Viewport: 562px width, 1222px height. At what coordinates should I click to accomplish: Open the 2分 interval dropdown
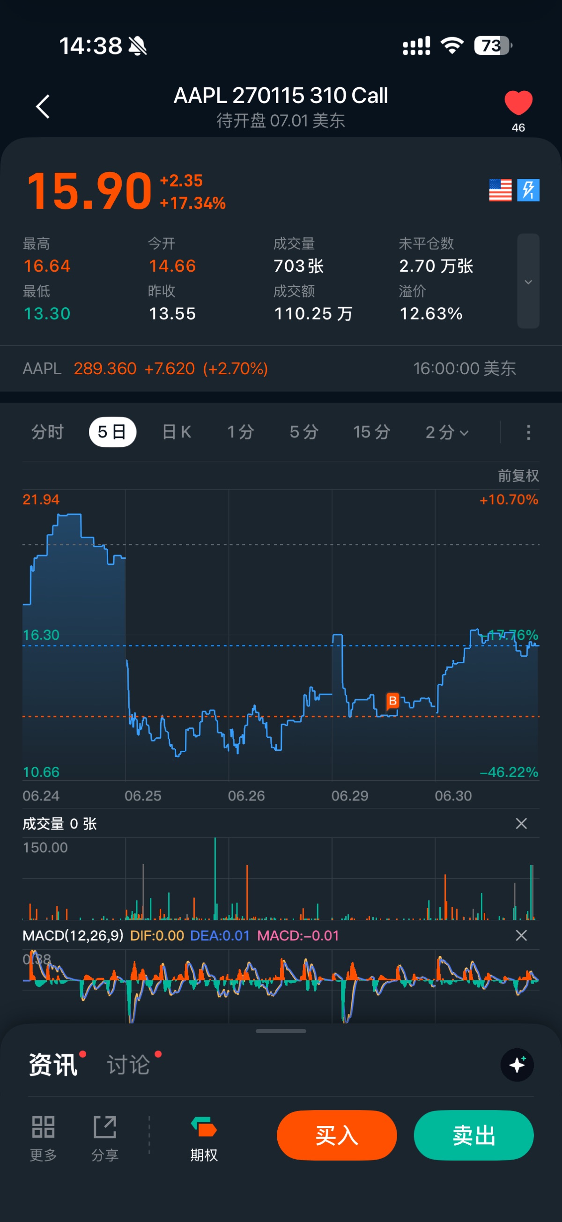[447, 432]
